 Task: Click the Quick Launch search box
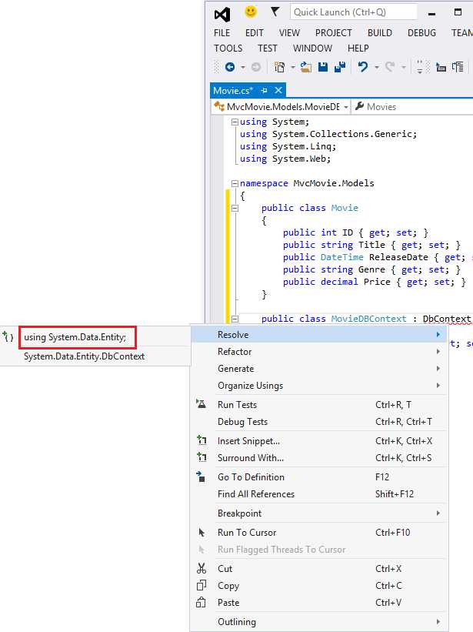(354, 12)
